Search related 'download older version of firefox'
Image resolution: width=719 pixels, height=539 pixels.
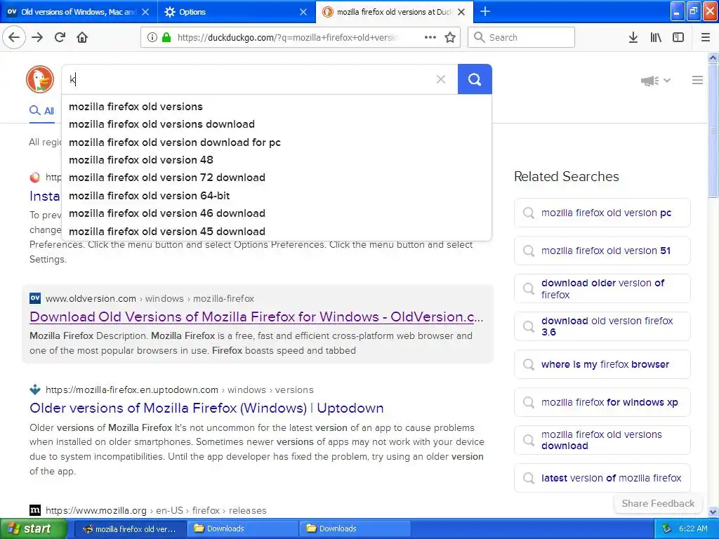602,288
